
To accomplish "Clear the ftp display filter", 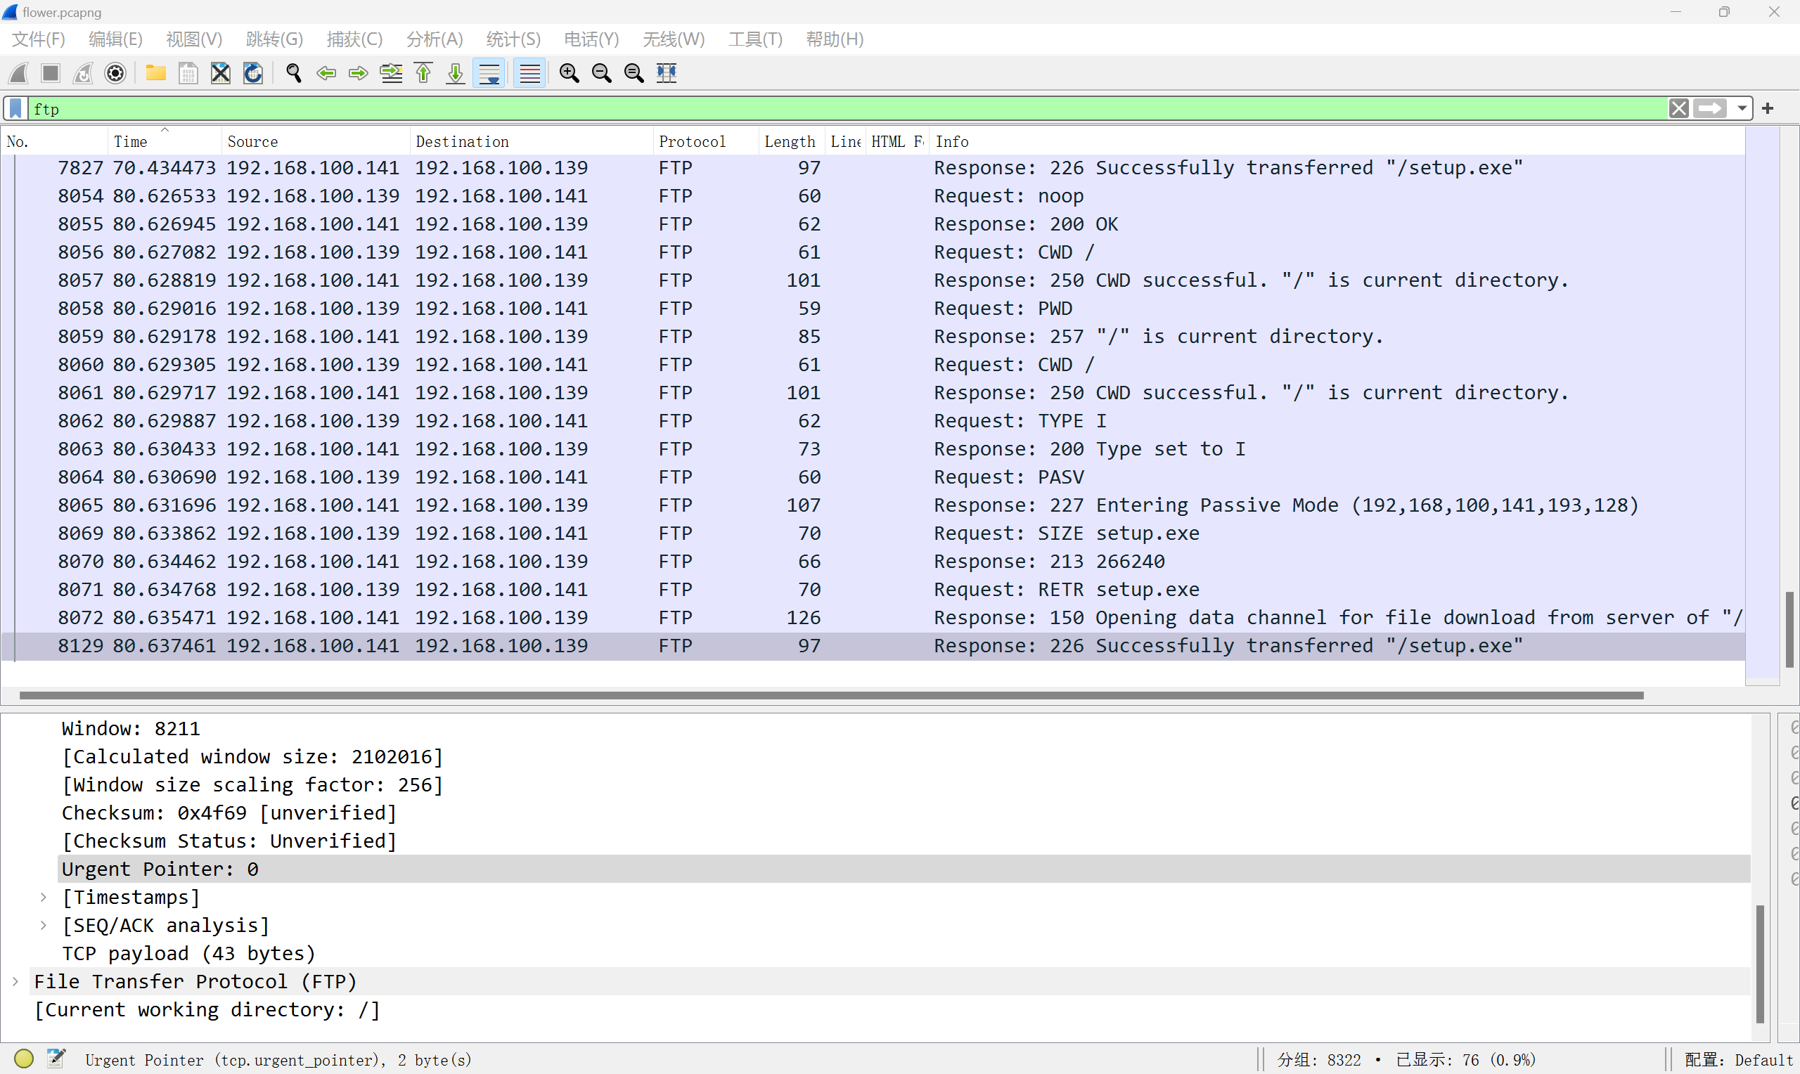I will coord(1679,108).
